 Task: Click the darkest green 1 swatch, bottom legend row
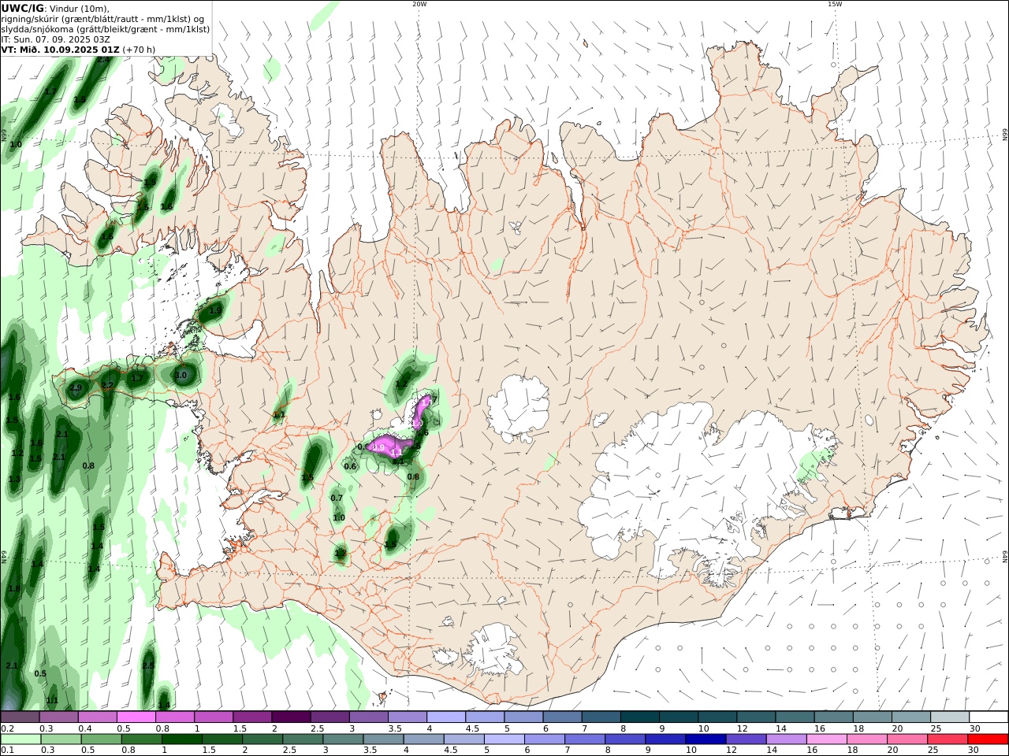[182, 739]
